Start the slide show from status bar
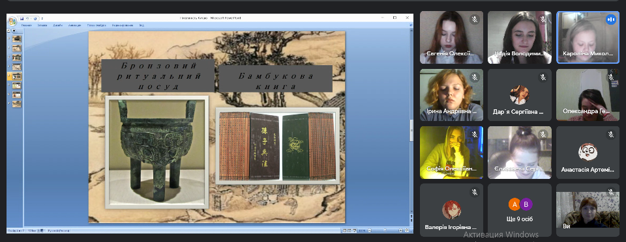This screenshot has width=626, height=242. [355, 230]
